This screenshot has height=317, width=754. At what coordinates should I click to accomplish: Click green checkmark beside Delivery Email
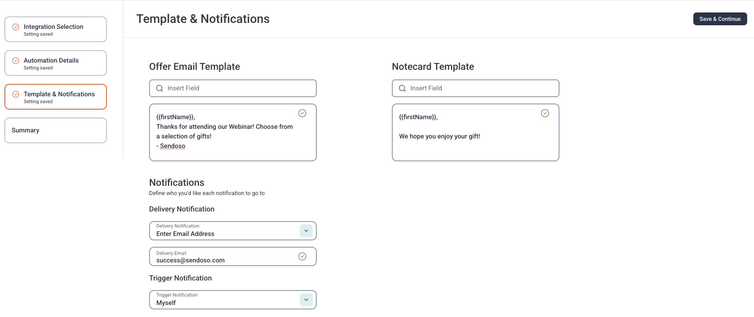[302, 256]
